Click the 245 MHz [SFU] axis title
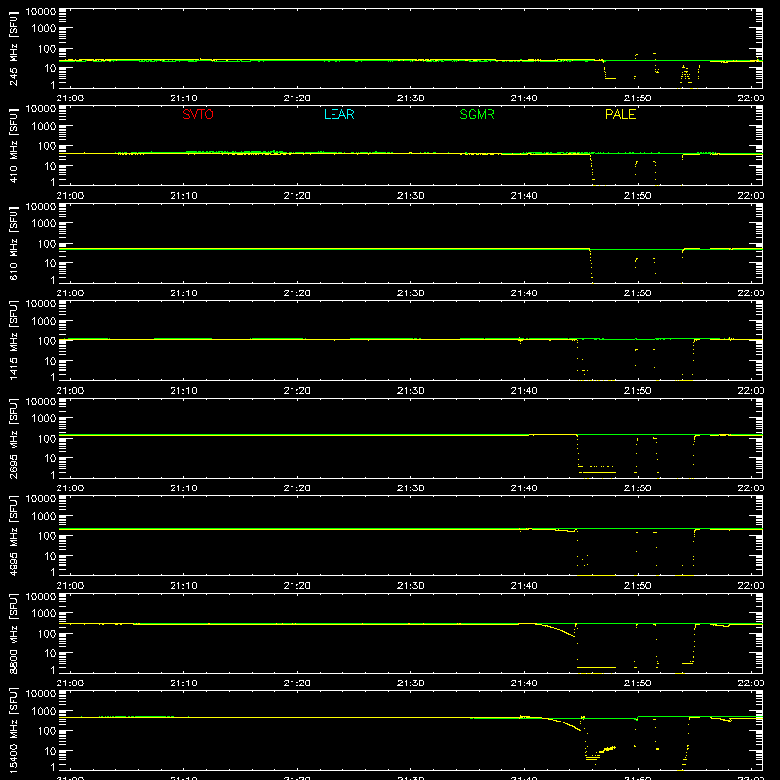Viewport: 780px width, 780px height. coord(14,48)
